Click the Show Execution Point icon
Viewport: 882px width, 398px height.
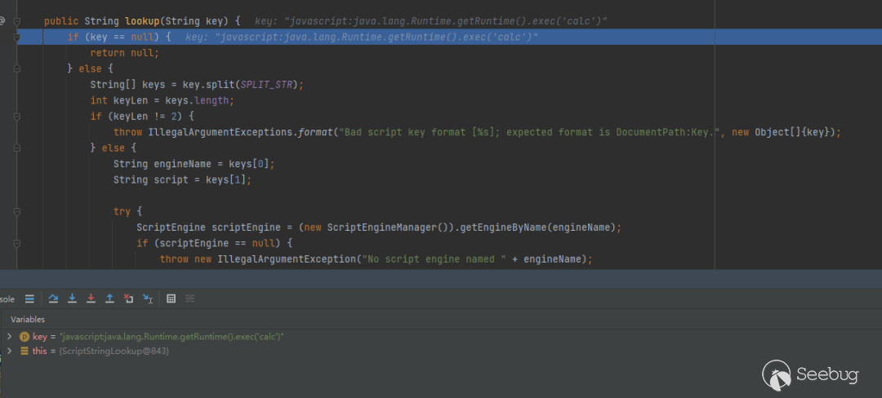[29, 299]
